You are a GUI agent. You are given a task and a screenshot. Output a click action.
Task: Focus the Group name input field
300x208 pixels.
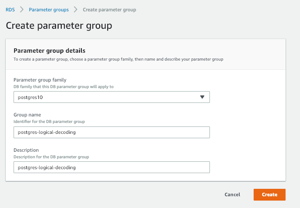tap(112, 132)
